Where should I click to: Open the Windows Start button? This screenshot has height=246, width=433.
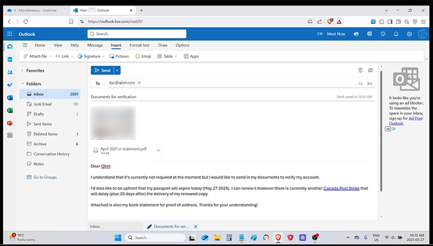click(118, 237)
